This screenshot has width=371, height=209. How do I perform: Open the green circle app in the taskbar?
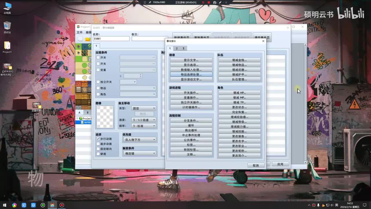(x=43, y=205)
